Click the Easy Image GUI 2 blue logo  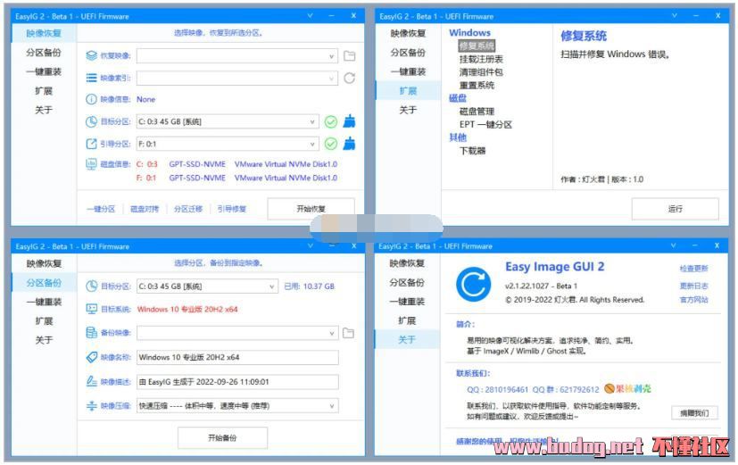click(473, 283)
